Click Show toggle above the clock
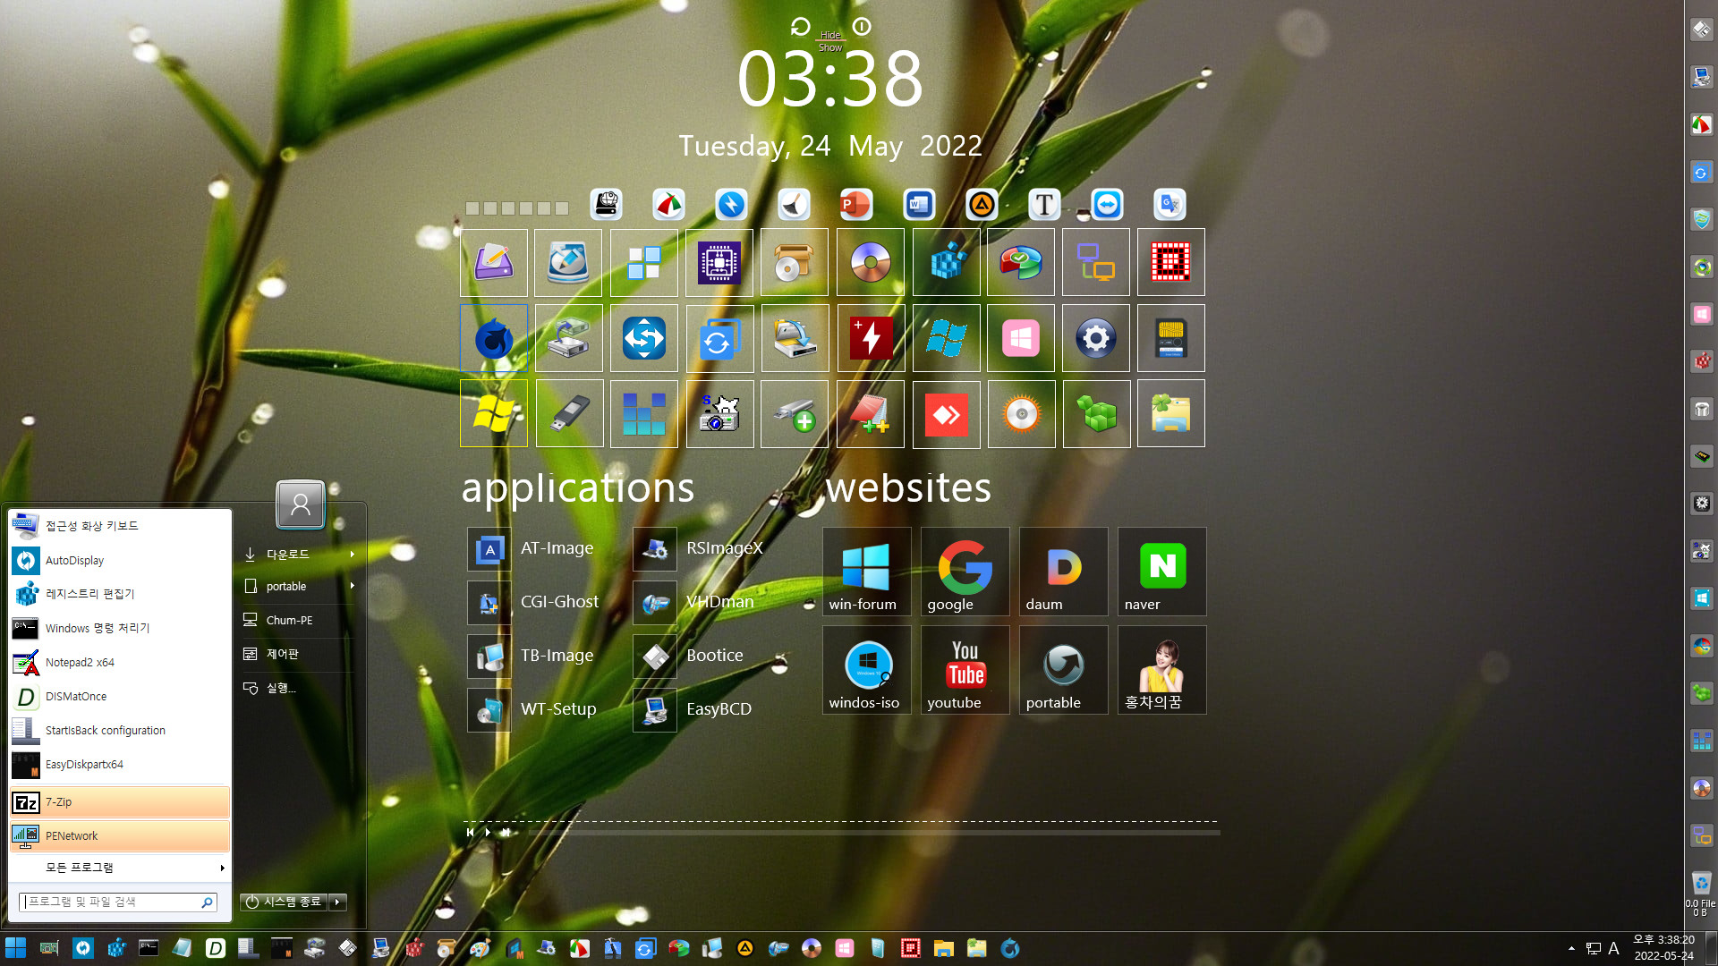This screenshot has height=966, width=1718. pos(830,48)
